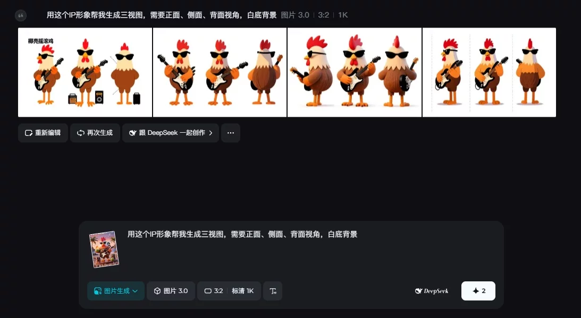Click the speech-bubble icon on 重新编辑
Viewport: 581px width, 318px height.
(x=28, y=133)
